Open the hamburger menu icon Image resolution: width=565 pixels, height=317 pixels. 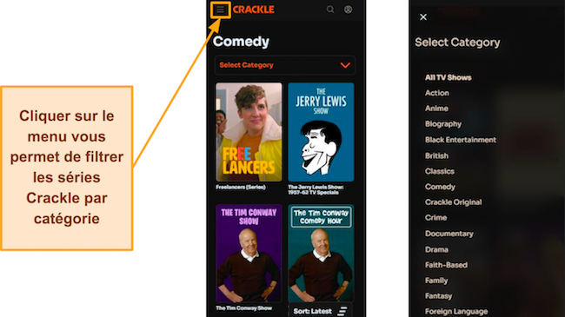pos(220,10)
